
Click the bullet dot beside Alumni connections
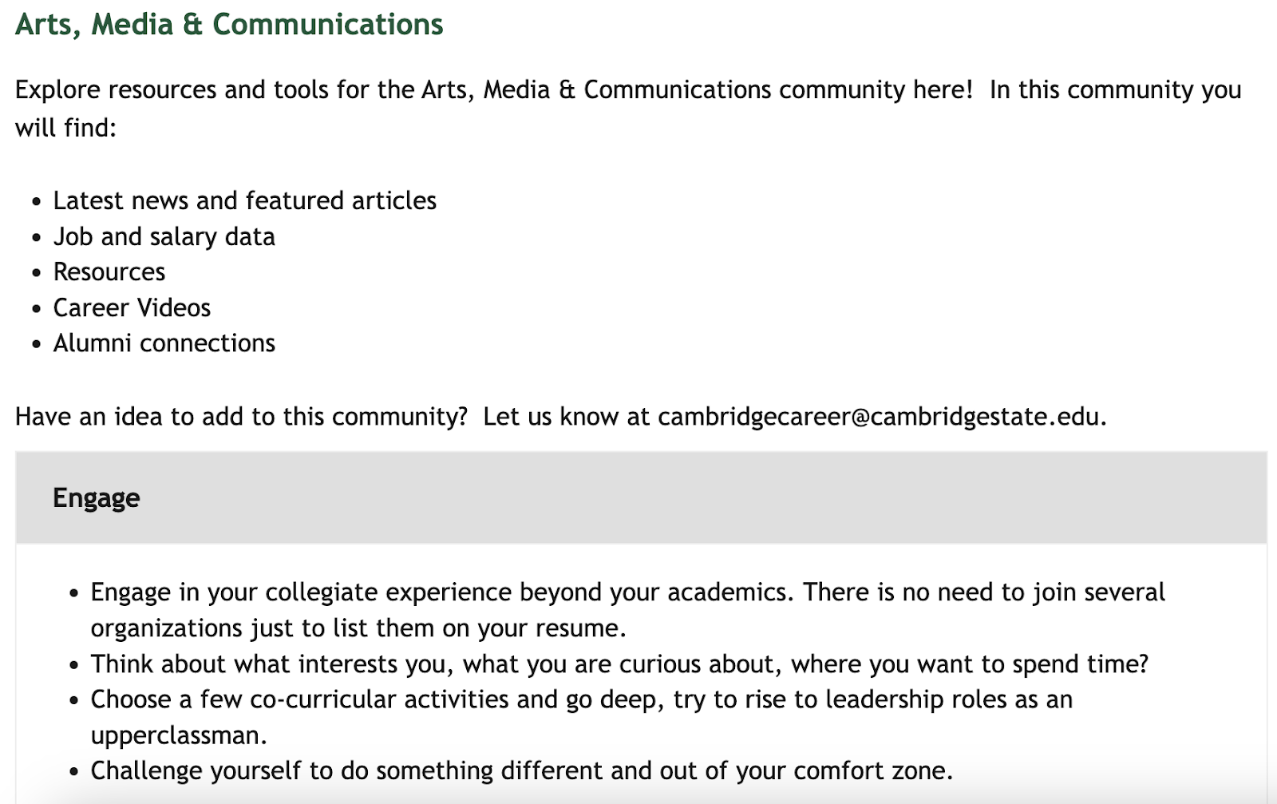[37, 344]
